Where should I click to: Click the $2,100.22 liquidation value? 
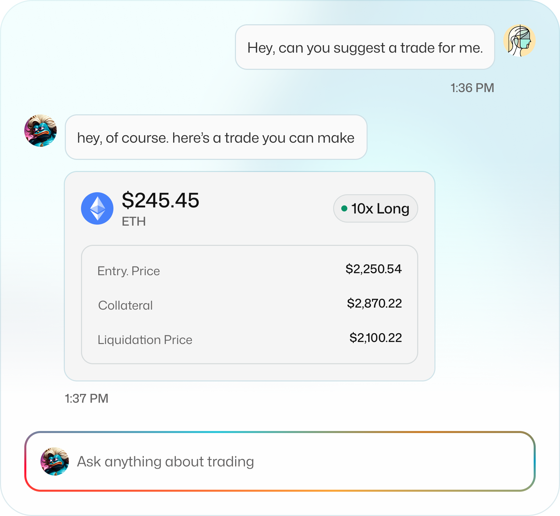pos(375,338)
